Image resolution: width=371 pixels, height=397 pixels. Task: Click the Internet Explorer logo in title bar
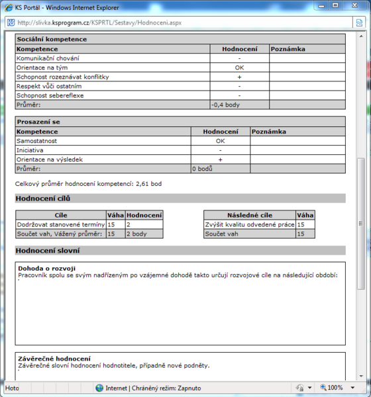pyautogui.click(x=9, y=7)
